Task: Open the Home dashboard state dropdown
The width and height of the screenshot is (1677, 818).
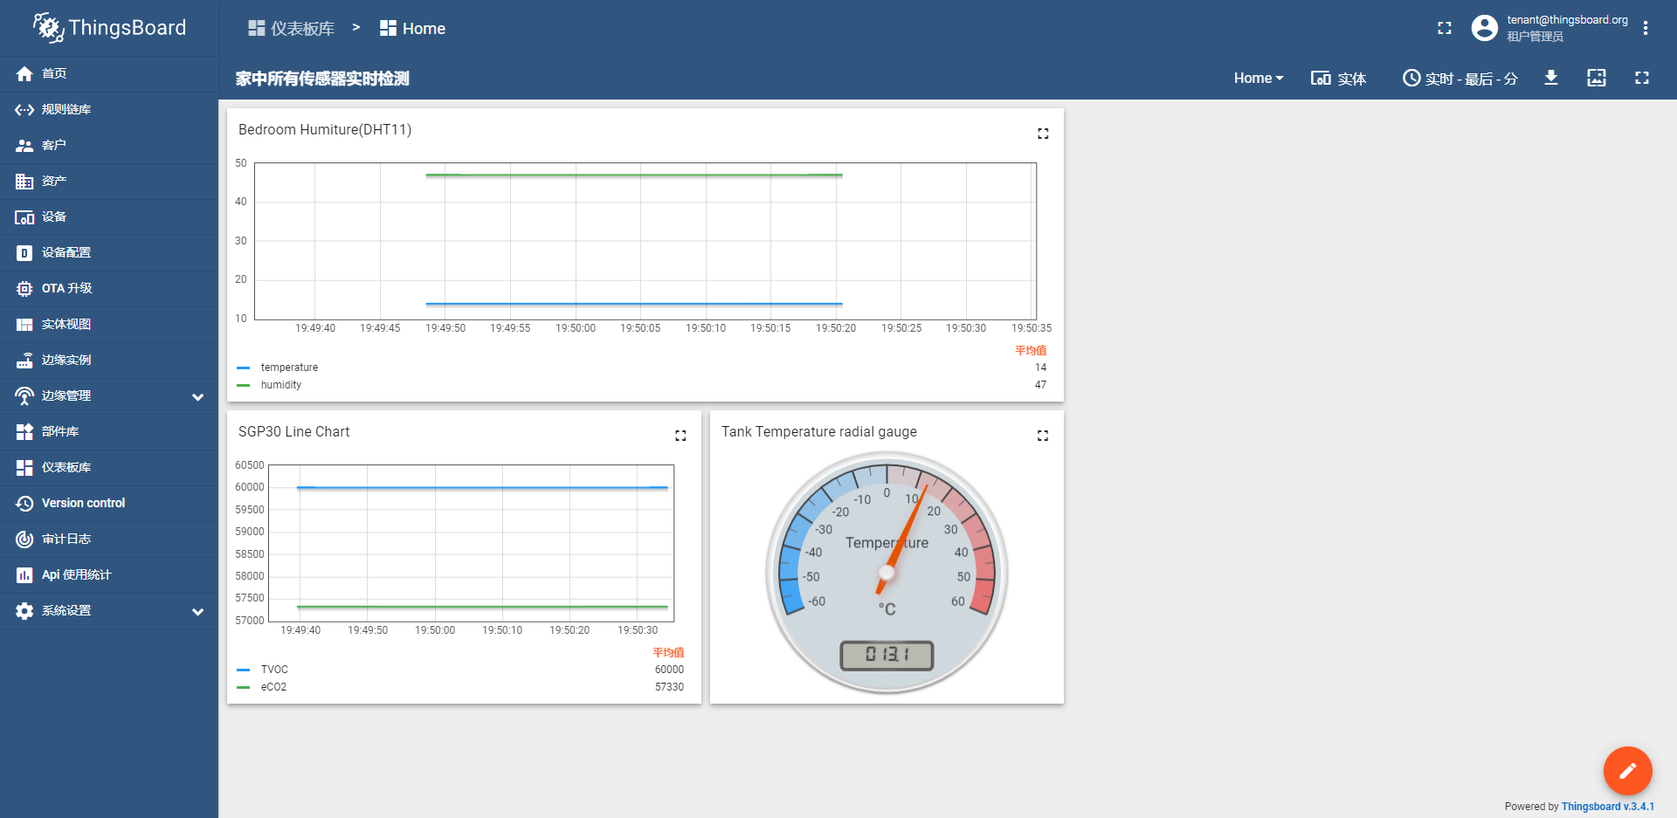Action: (x=1259, y=78)
